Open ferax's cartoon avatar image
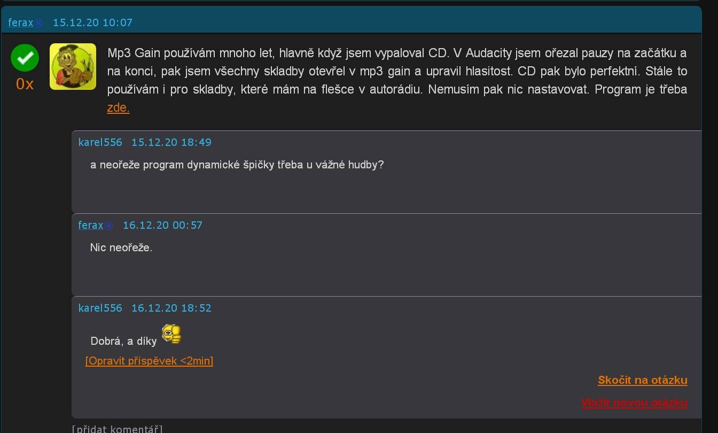718x433 pixels. (73, 66)
